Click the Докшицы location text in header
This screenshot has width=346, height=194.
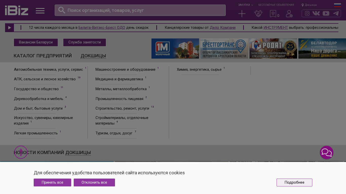tap(311, 5)
